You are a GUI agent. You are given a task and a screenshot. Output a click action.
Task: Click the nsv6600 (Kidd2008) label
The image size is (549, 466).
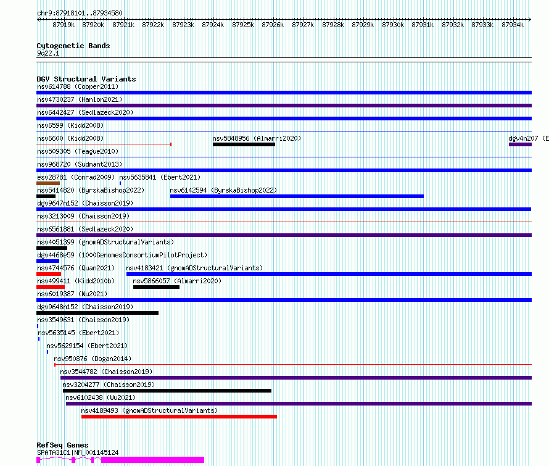click(x=70, y=138)
